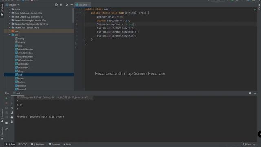Click the clear all trash icon in Run console
This screenshot has height=147, width=261.
point(12,122)
